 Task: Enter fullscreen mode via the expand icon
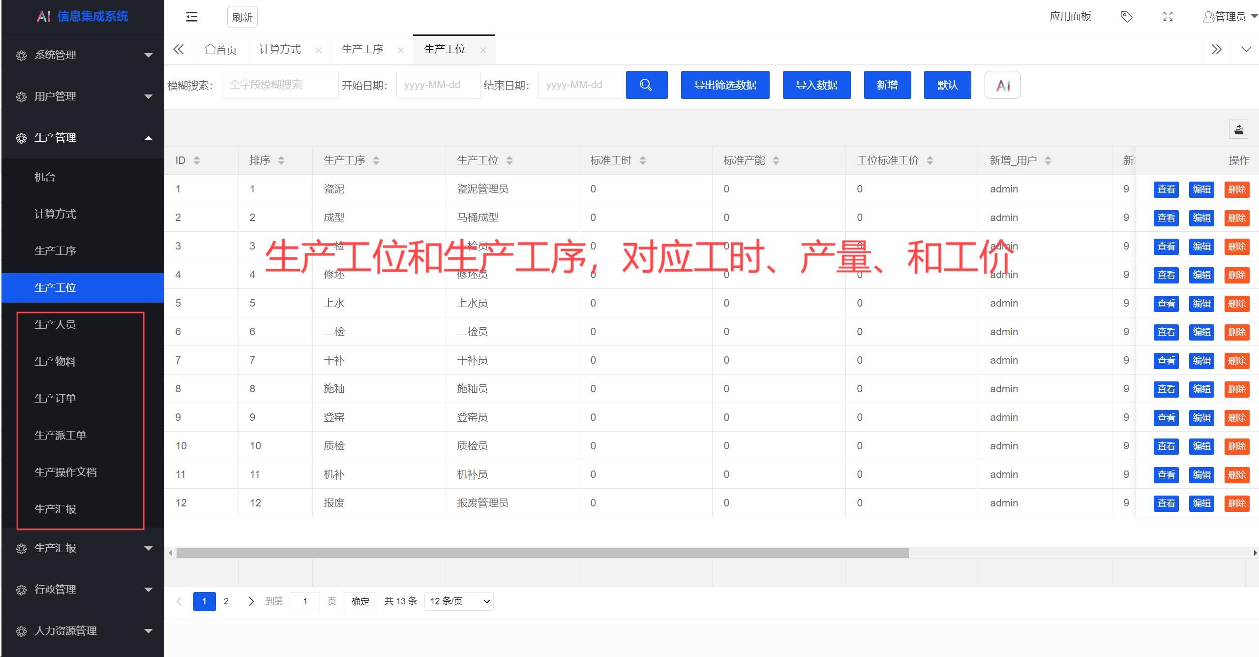[1168, 16]
